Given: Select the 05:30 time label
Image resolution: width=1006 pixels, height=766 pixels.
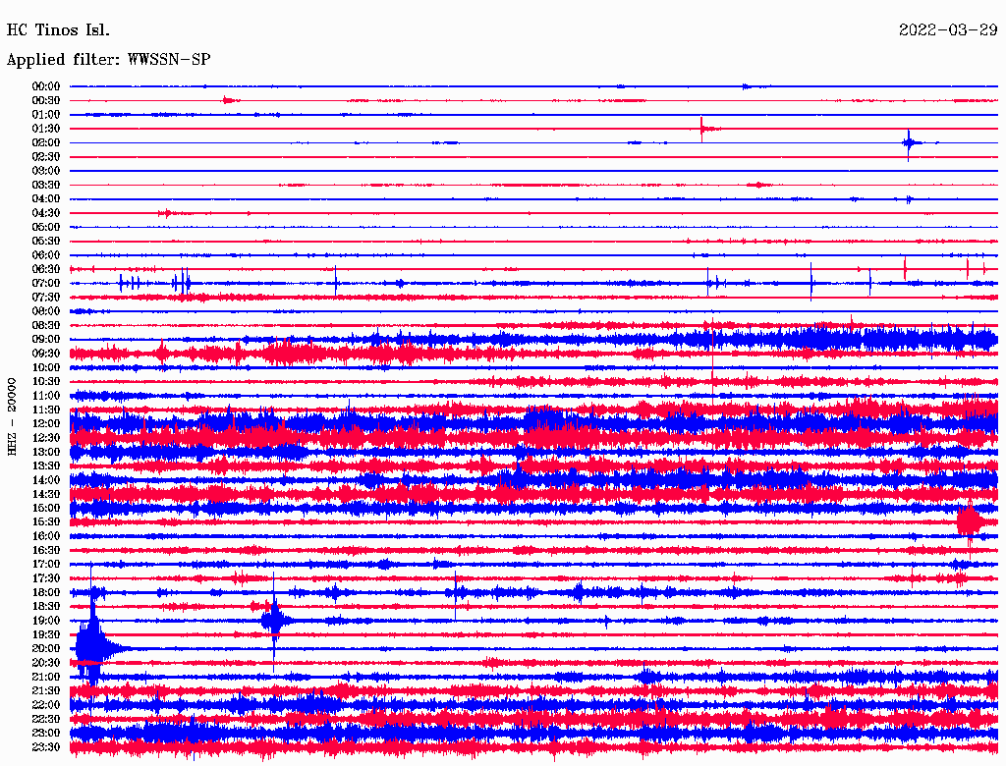Looking at the screenshot, I should tap(46, 242).
